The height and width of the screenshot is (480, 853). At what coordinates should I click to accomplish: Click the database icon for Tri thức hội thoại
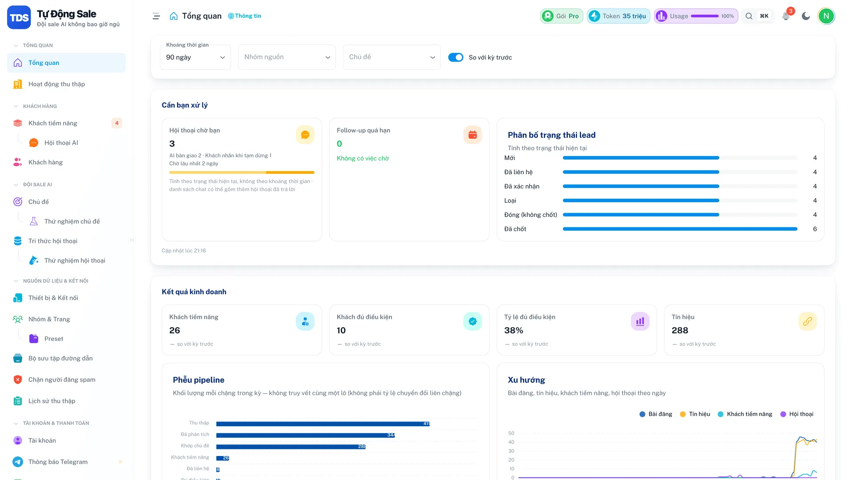click(18, 241)
